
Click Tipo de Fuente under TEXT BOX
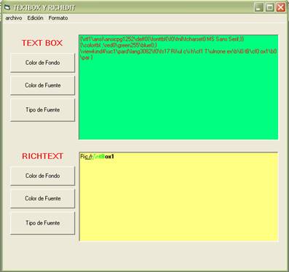click(42, 110)
